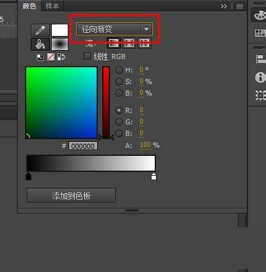Select the stroke color pencil icon
The height and width of the screenshot is (272, 266).
click(40, 30)
